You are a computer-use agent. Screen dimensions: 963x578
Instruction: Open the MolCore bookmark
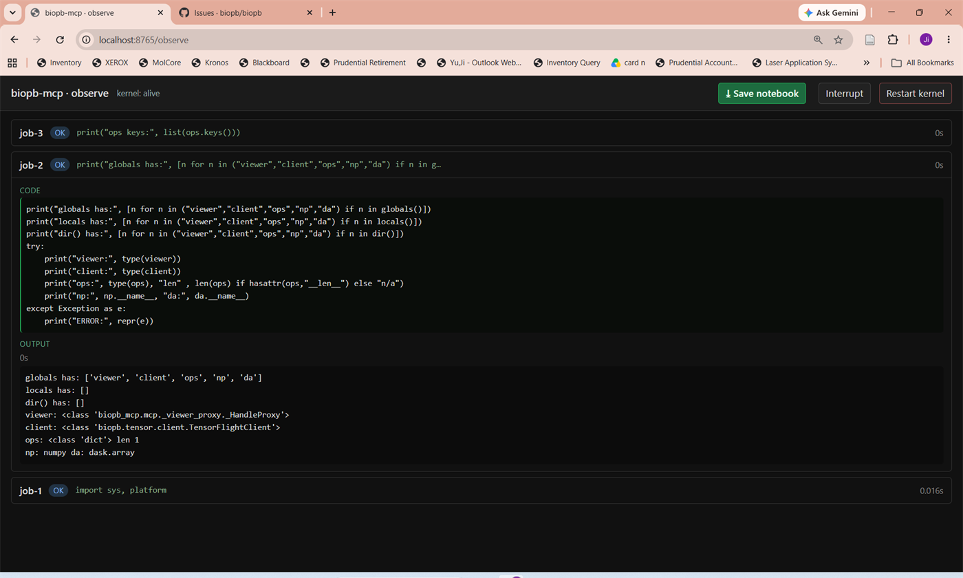coord(160,63)
